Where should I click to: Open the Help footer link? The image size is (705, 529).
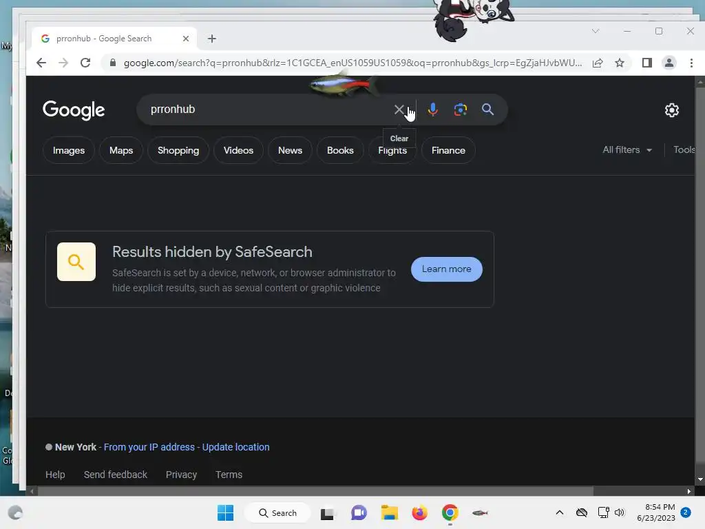pyautogui.click(x=55, y=475)
